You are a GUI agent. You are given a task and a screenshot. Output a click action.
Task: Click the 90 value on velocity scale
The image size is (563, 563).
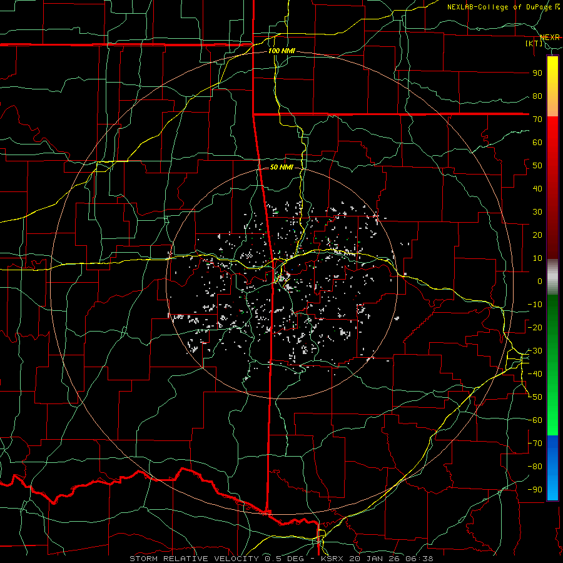click(x=537, y=73)
